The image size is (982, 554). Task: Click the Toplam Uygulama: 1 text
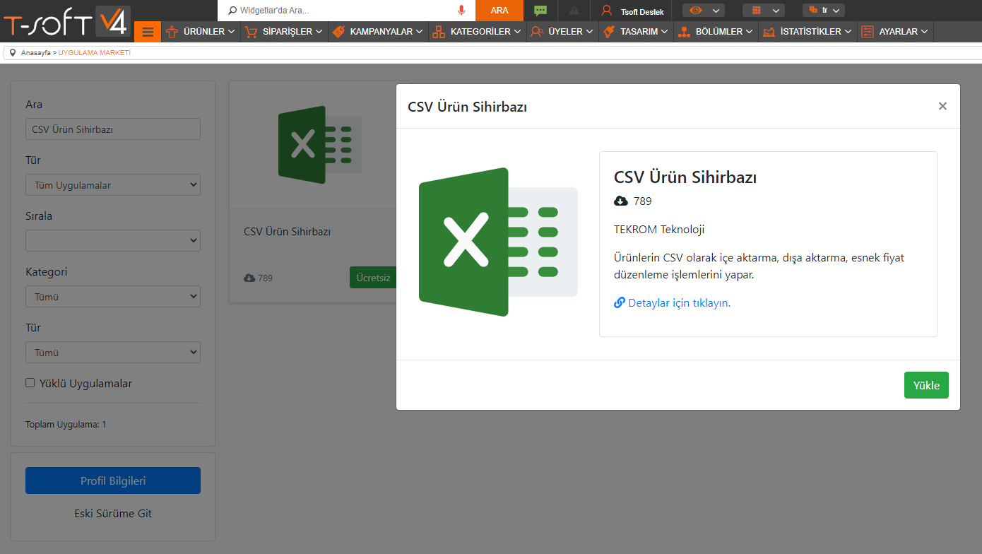tap(66, 425)
